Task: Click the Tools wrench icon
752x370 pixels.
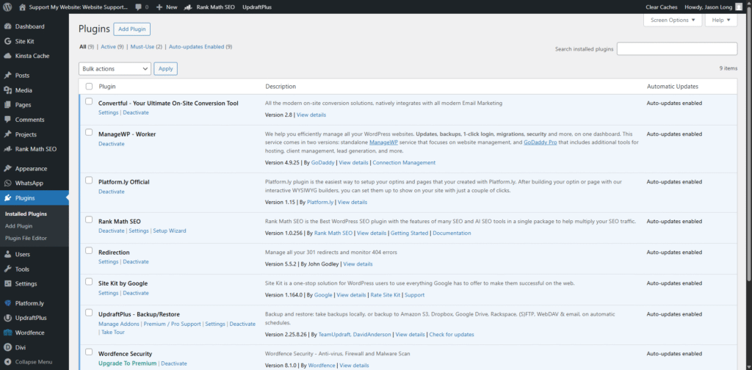Action: (7, 269)
